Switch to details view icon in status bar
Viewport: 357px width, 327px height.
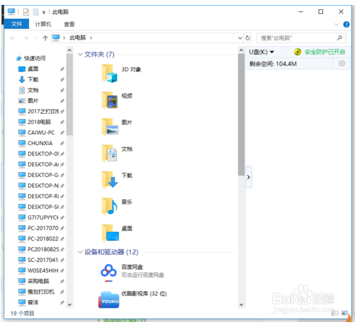335,313
